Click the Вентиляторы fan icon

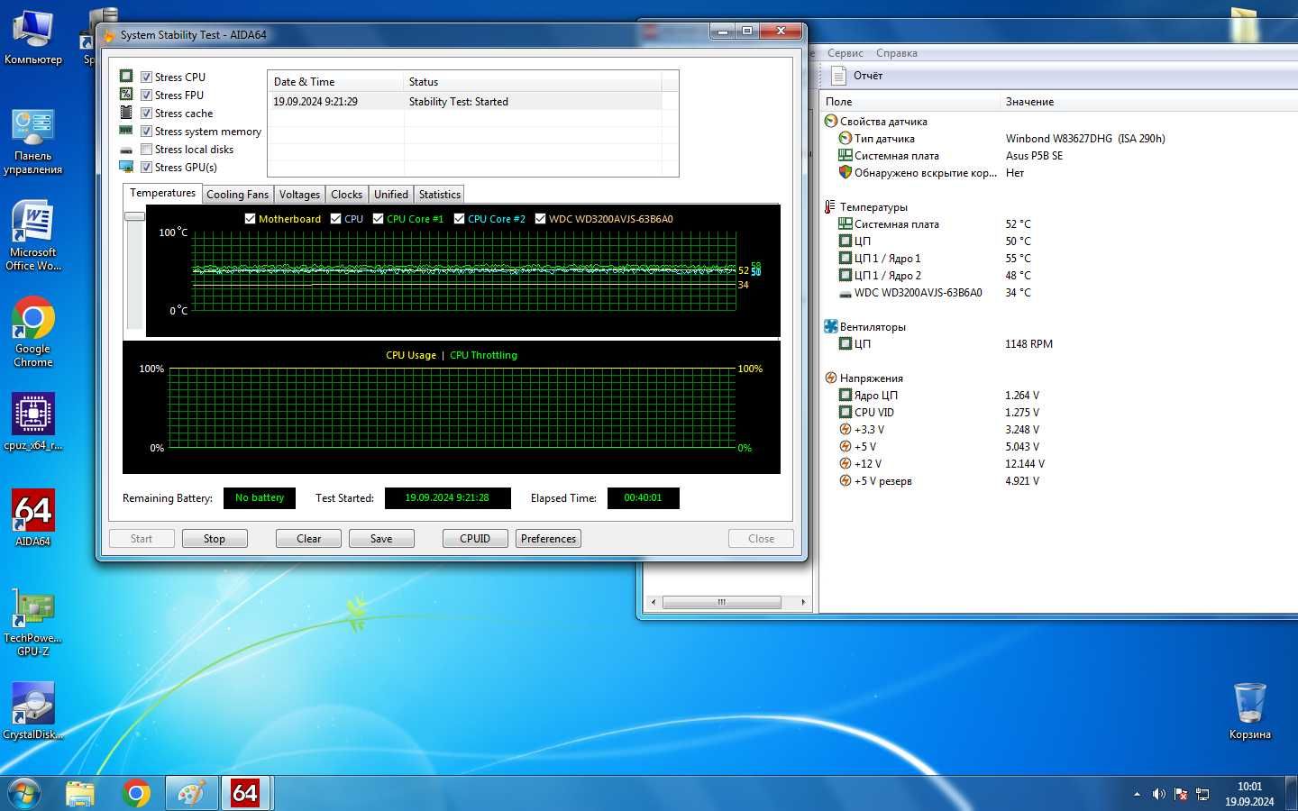pyautogui.click(x=830, y=326)
